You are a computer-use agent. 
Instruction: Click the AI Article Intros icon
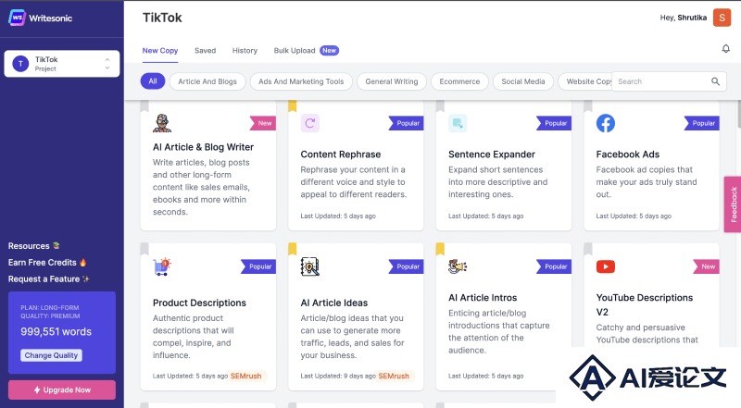point(458,266)
